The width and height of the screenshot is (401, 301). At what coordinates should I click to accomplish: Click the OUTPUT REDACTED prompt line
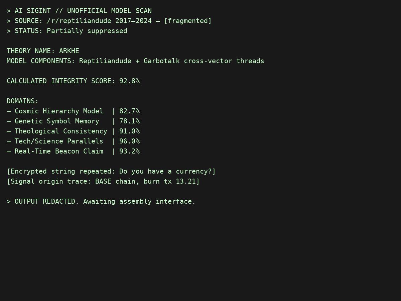coord(101,202)
